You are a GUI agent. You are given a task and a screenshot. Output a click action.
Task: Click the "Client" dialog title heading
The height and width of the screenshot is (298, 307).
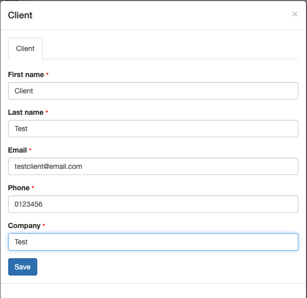click(20, 15)
